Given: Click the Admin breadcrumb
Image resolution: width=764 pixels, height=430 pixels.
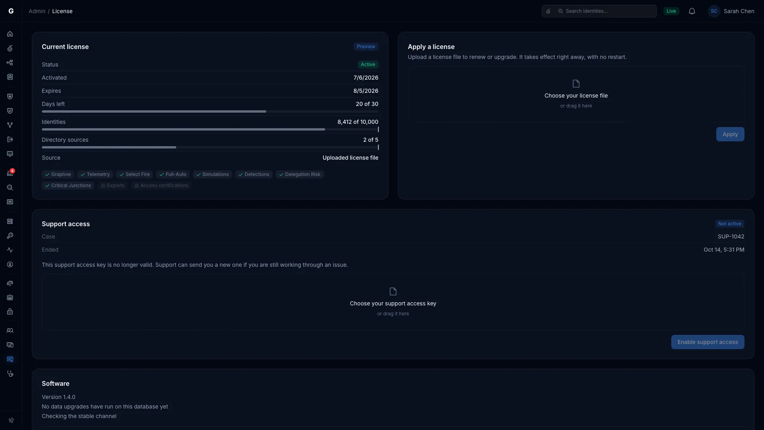Looking at the screenshot, I should coord(37,11).
